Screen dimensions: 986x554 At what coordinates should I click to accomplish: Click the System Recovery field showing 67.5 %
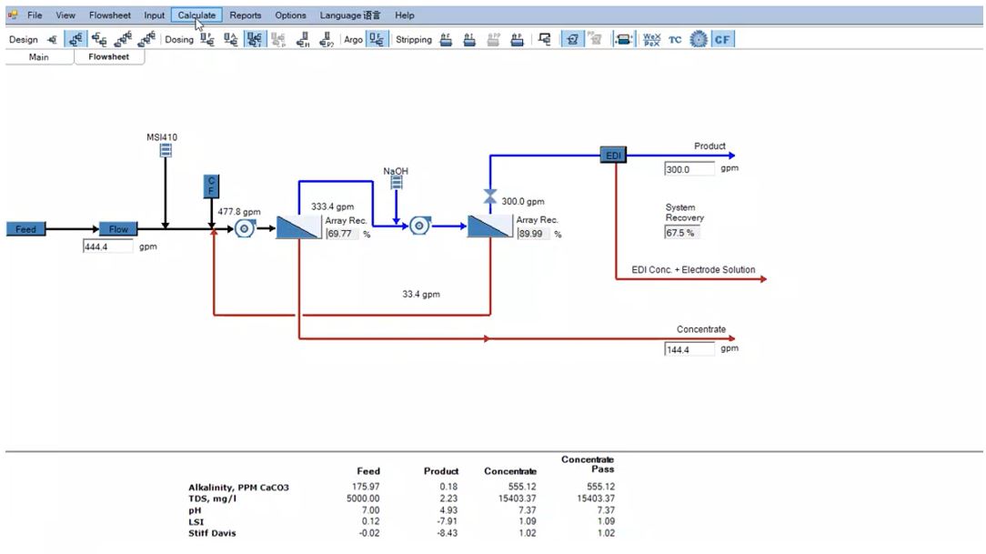point(682,233)
